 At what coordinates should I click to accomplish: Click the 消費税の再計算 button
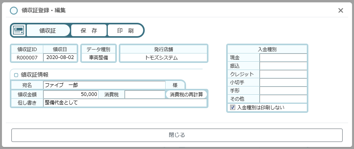pos(186,95)
